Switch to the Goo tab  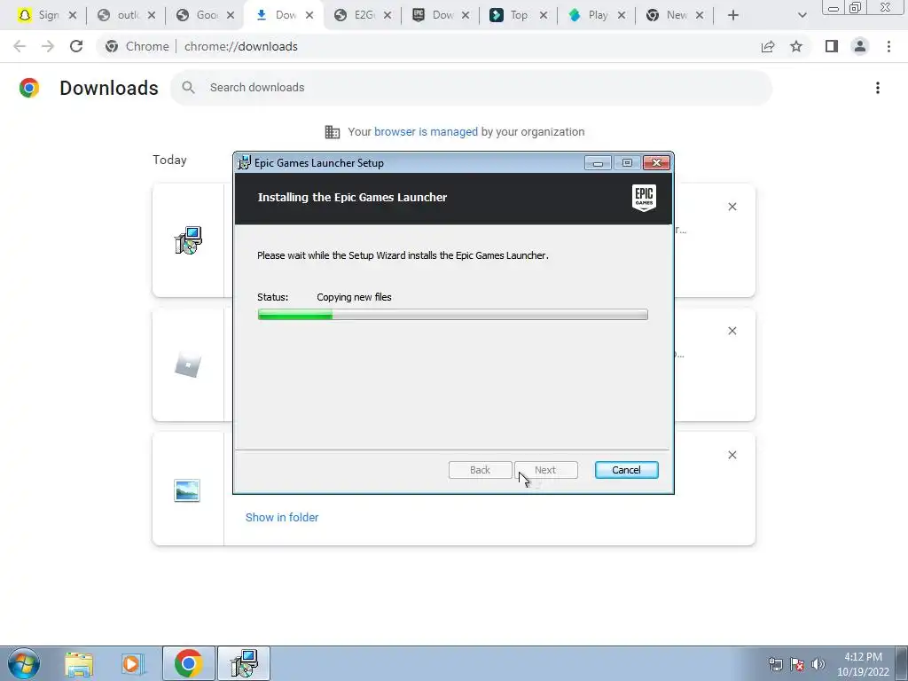206,15
